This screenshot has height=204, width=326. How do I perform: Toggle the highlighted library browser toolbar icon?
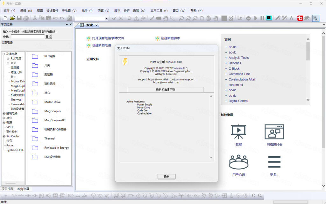(x=315, y=18)
